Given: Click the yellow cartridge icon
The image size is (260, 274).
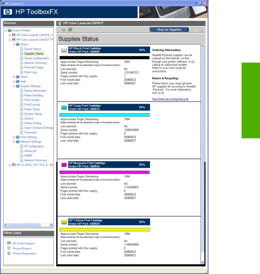Looking at the screenshot, I should [64, 222].
